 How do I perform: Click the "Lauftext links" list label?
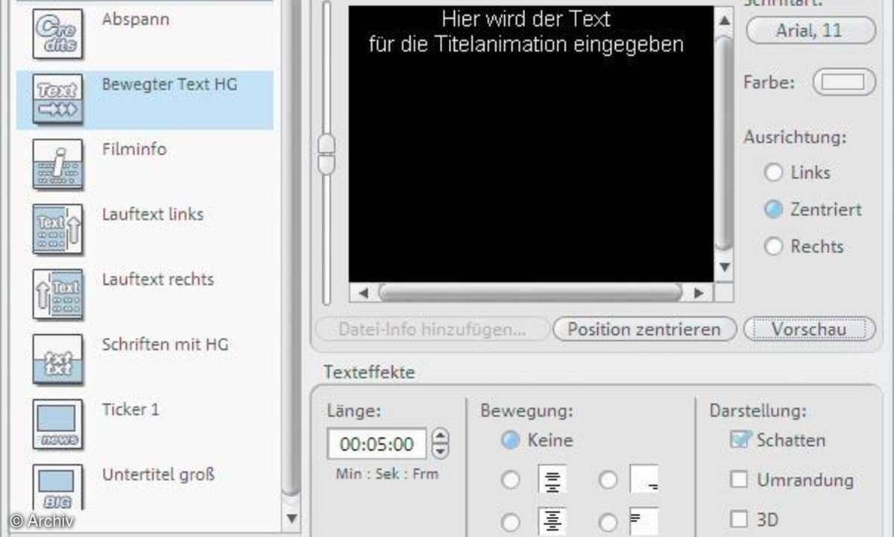(153, 214)
